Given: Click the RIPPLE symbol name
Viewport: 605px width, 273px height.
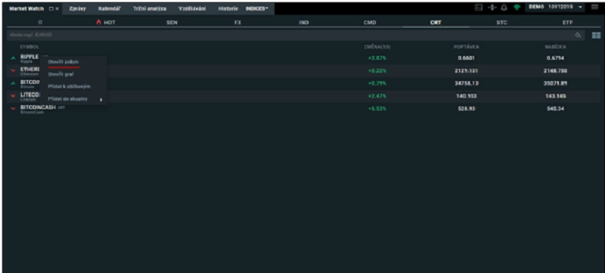Looking at the screenshot, I should click(x=29, y=57).
